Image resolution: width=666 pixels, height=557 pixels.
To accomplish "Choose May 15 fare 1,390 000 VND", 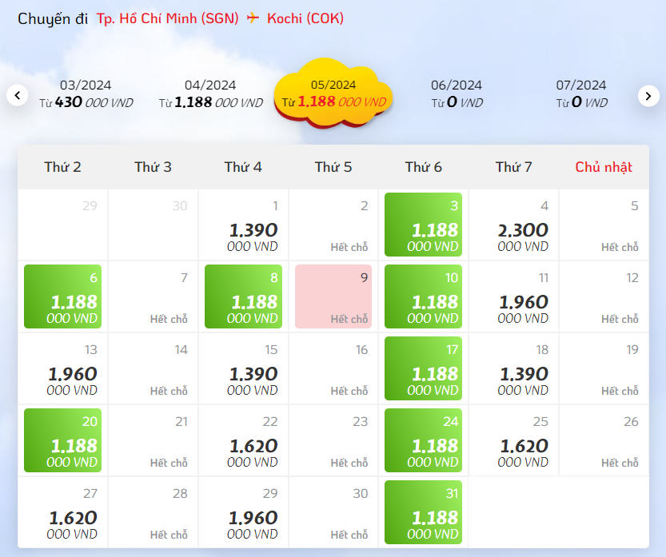I will [243, 368].
